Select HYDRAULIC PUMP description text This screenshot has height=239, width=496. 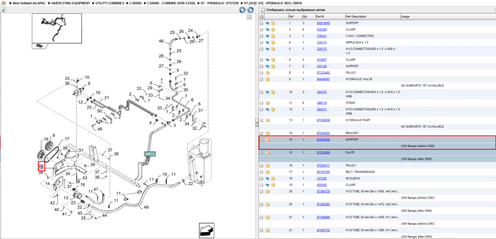[x=358, y=120]
